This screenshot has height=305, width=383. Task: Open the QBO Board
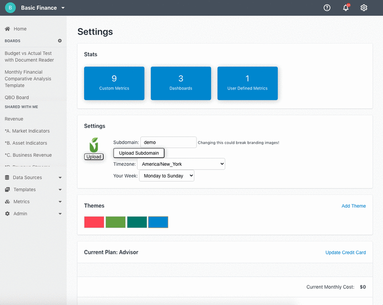click(x=17, y=97)
